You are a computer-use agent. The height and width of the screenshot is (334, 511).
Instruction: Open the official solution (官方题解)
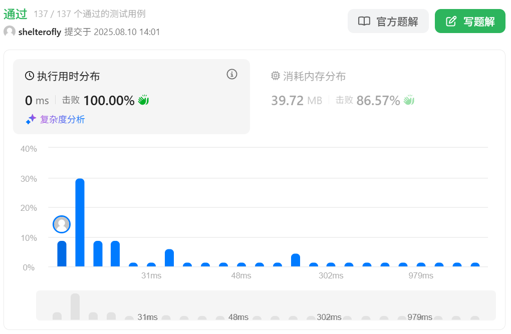click(x=388, y=21)
